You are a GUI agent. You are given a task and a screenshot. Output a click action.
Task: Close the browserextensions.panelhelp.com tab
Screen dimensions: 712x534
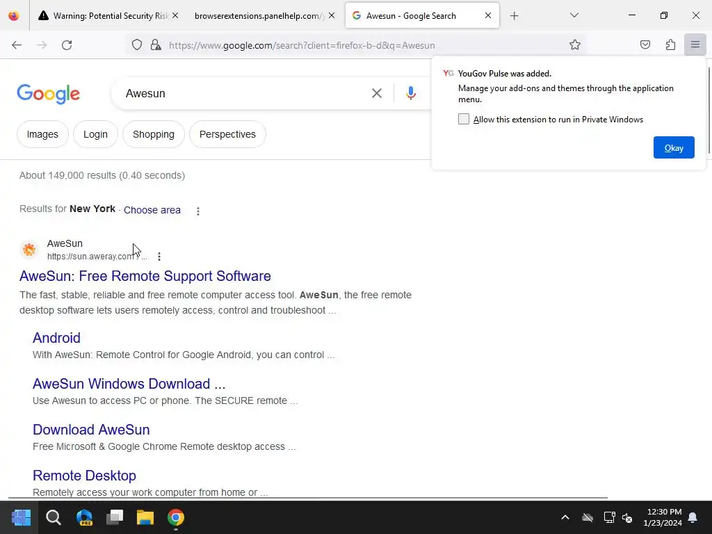tap(332, 15)
